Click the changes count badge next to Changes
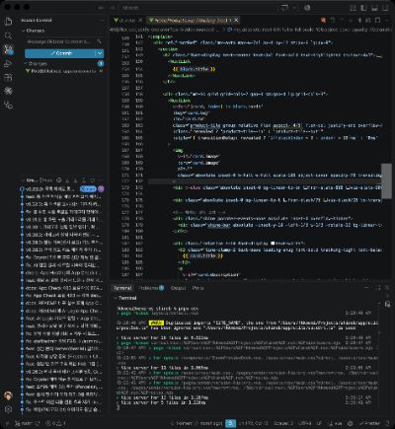The height and width of the screenshot is (429, 395). point(101,63)
